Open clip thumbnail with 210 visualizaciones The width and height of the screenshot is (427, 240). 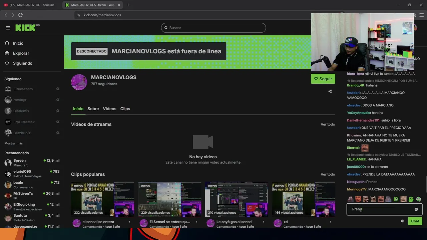point(237,199)
